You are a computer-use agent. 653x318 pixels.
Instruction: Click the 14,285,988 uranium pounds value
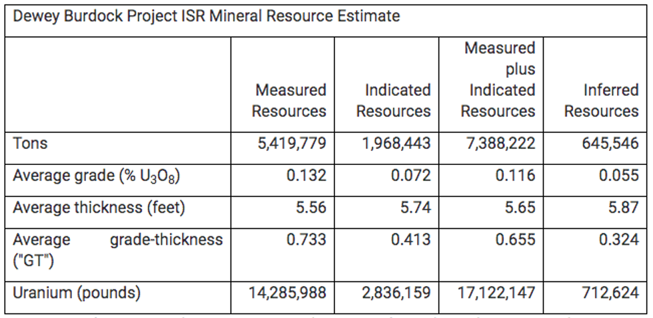pos(288,293)
